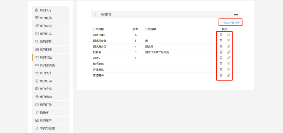Open 我的公司 company page
This screenshot has height=133, width=283.
50,81
